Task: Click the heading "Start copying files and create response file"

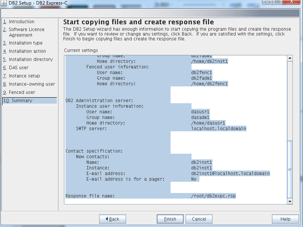Action: click(x=138, y=22)
